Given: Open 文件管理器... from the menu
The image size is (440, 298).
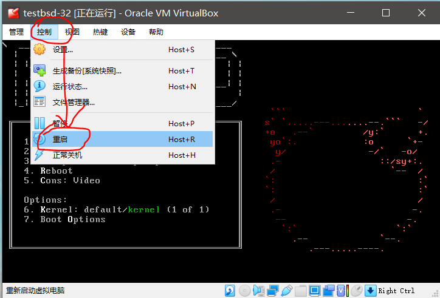Looking at the screenshot, I should click(123, 102).
